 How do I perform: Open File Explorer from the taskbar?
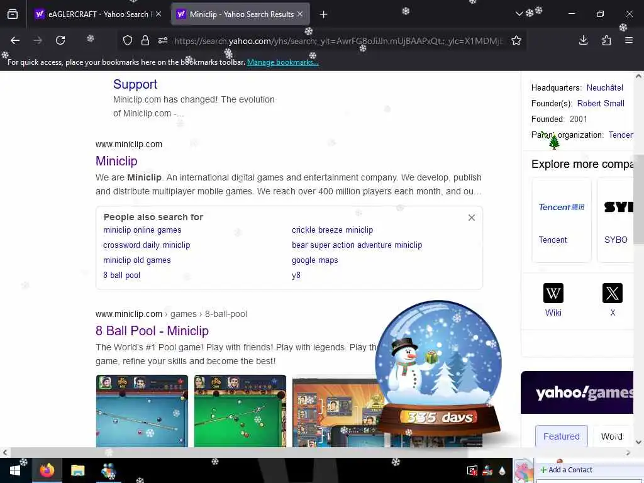point(77,470)
